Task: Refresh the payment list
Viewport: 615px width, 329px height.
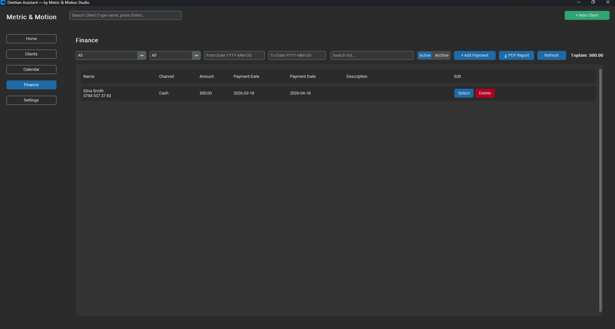Action: 552,55
